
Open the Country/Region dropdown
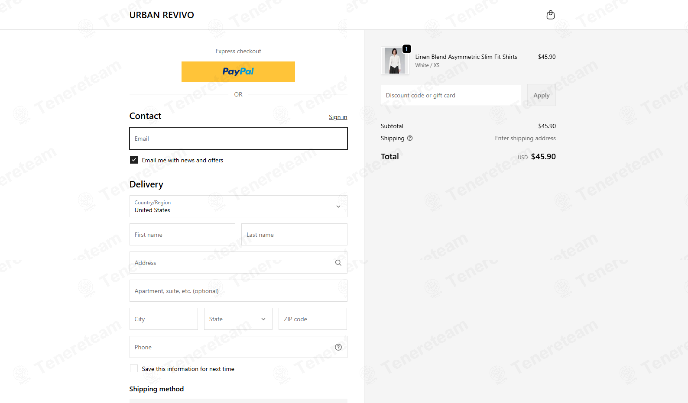[238, 206]
